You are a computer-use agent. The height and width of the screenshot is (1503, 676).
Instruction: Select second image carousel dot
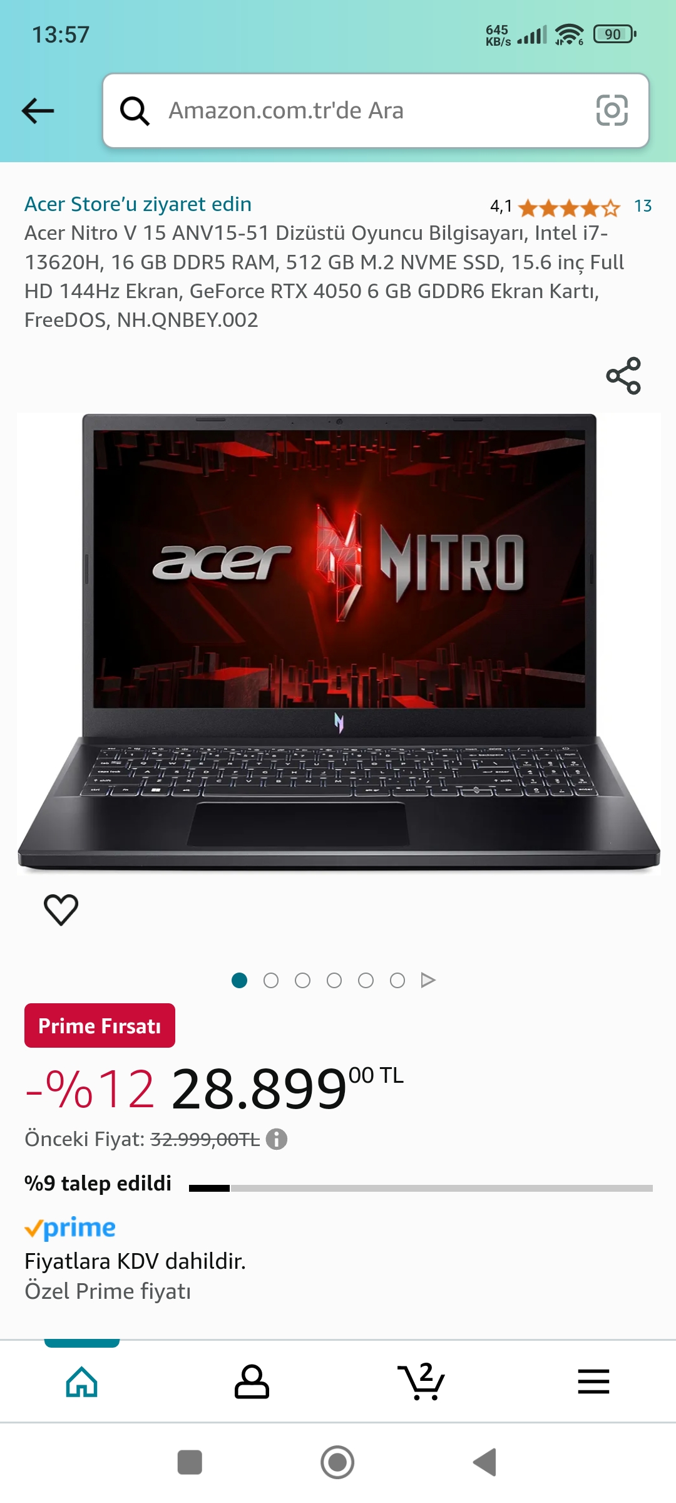271,980
